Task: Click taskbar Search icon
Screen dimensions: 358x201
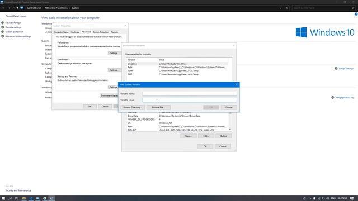Action: tap(10, 198)
